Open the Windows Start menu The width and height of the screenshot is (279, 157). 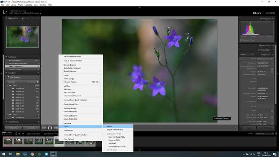pyautogui.click(x=4, y=154)
